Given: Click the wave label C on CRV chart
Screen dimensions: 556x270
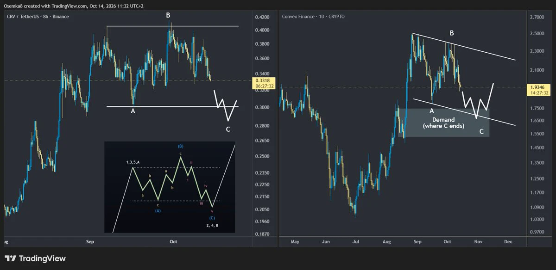Looking at the screenshot, I should click(x=228, y=129).
